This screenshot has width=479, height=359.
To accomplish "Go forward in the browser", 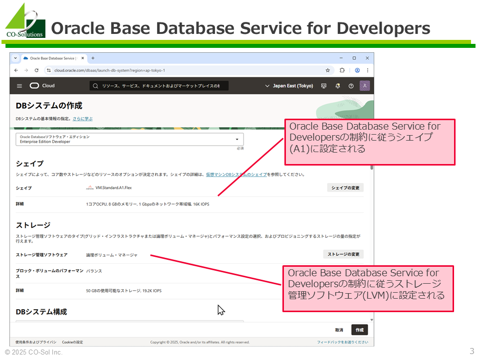I will (x=26, y=70).
